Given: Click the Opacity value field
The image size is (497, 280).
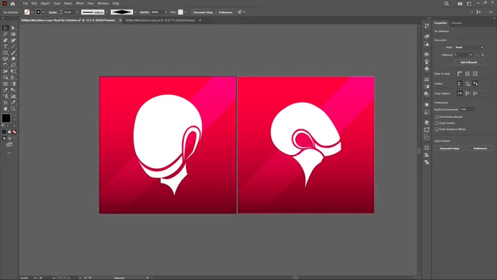Looking at the screenshot, I should (x=157, y=12).
